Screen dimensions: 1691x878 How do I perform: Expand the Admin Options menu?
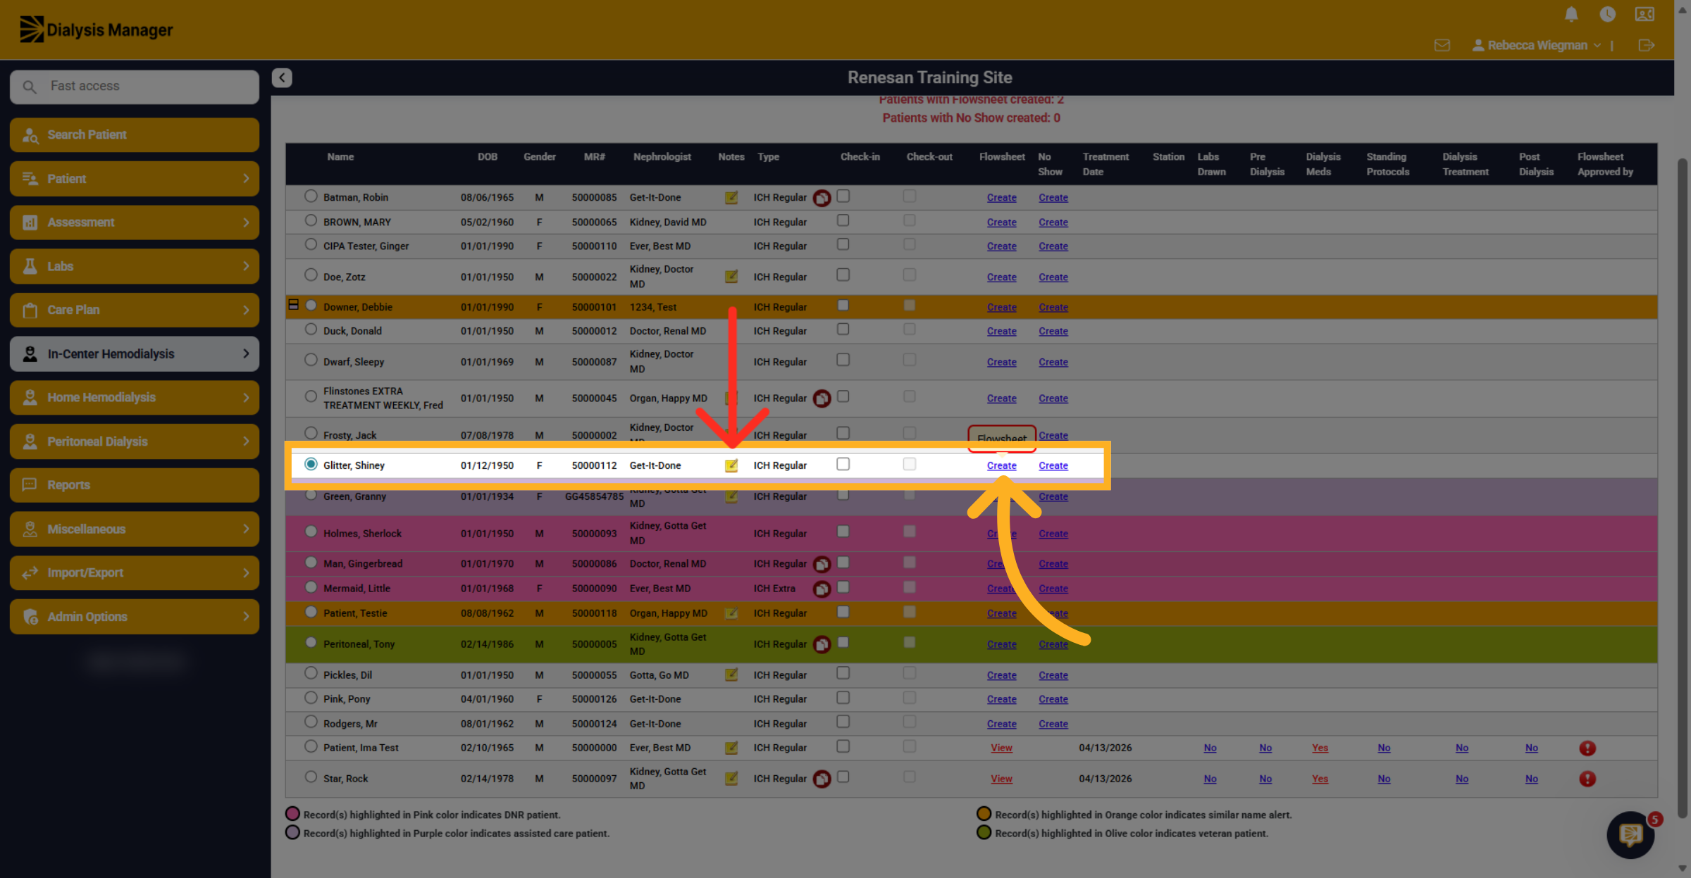[x=135, y=617]
